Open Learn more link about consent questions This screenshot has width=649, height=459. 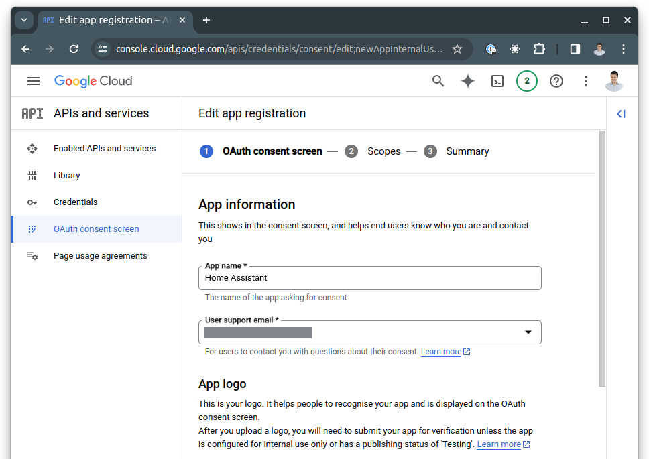(x=445, y=352)
